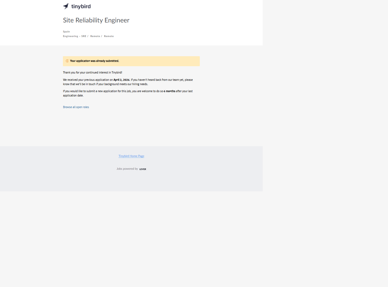This screenshot has height=287, width=388.
Task: Click the last Remote label in category line
Action: [109, 36]
